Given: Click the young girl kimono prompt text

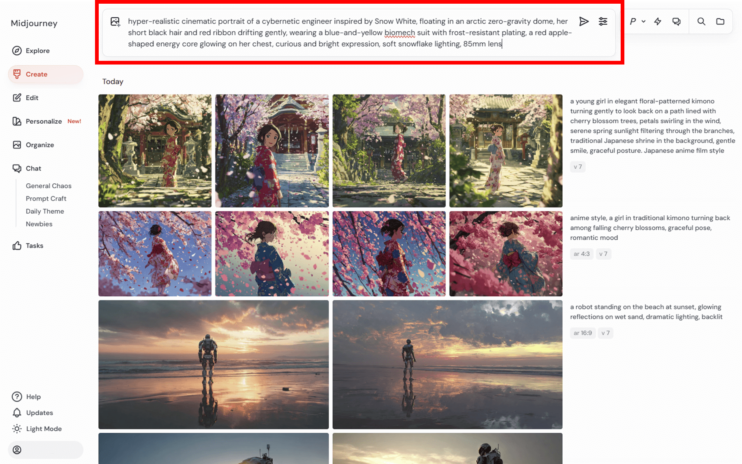Looking at the screenshot, I should 652,126.
